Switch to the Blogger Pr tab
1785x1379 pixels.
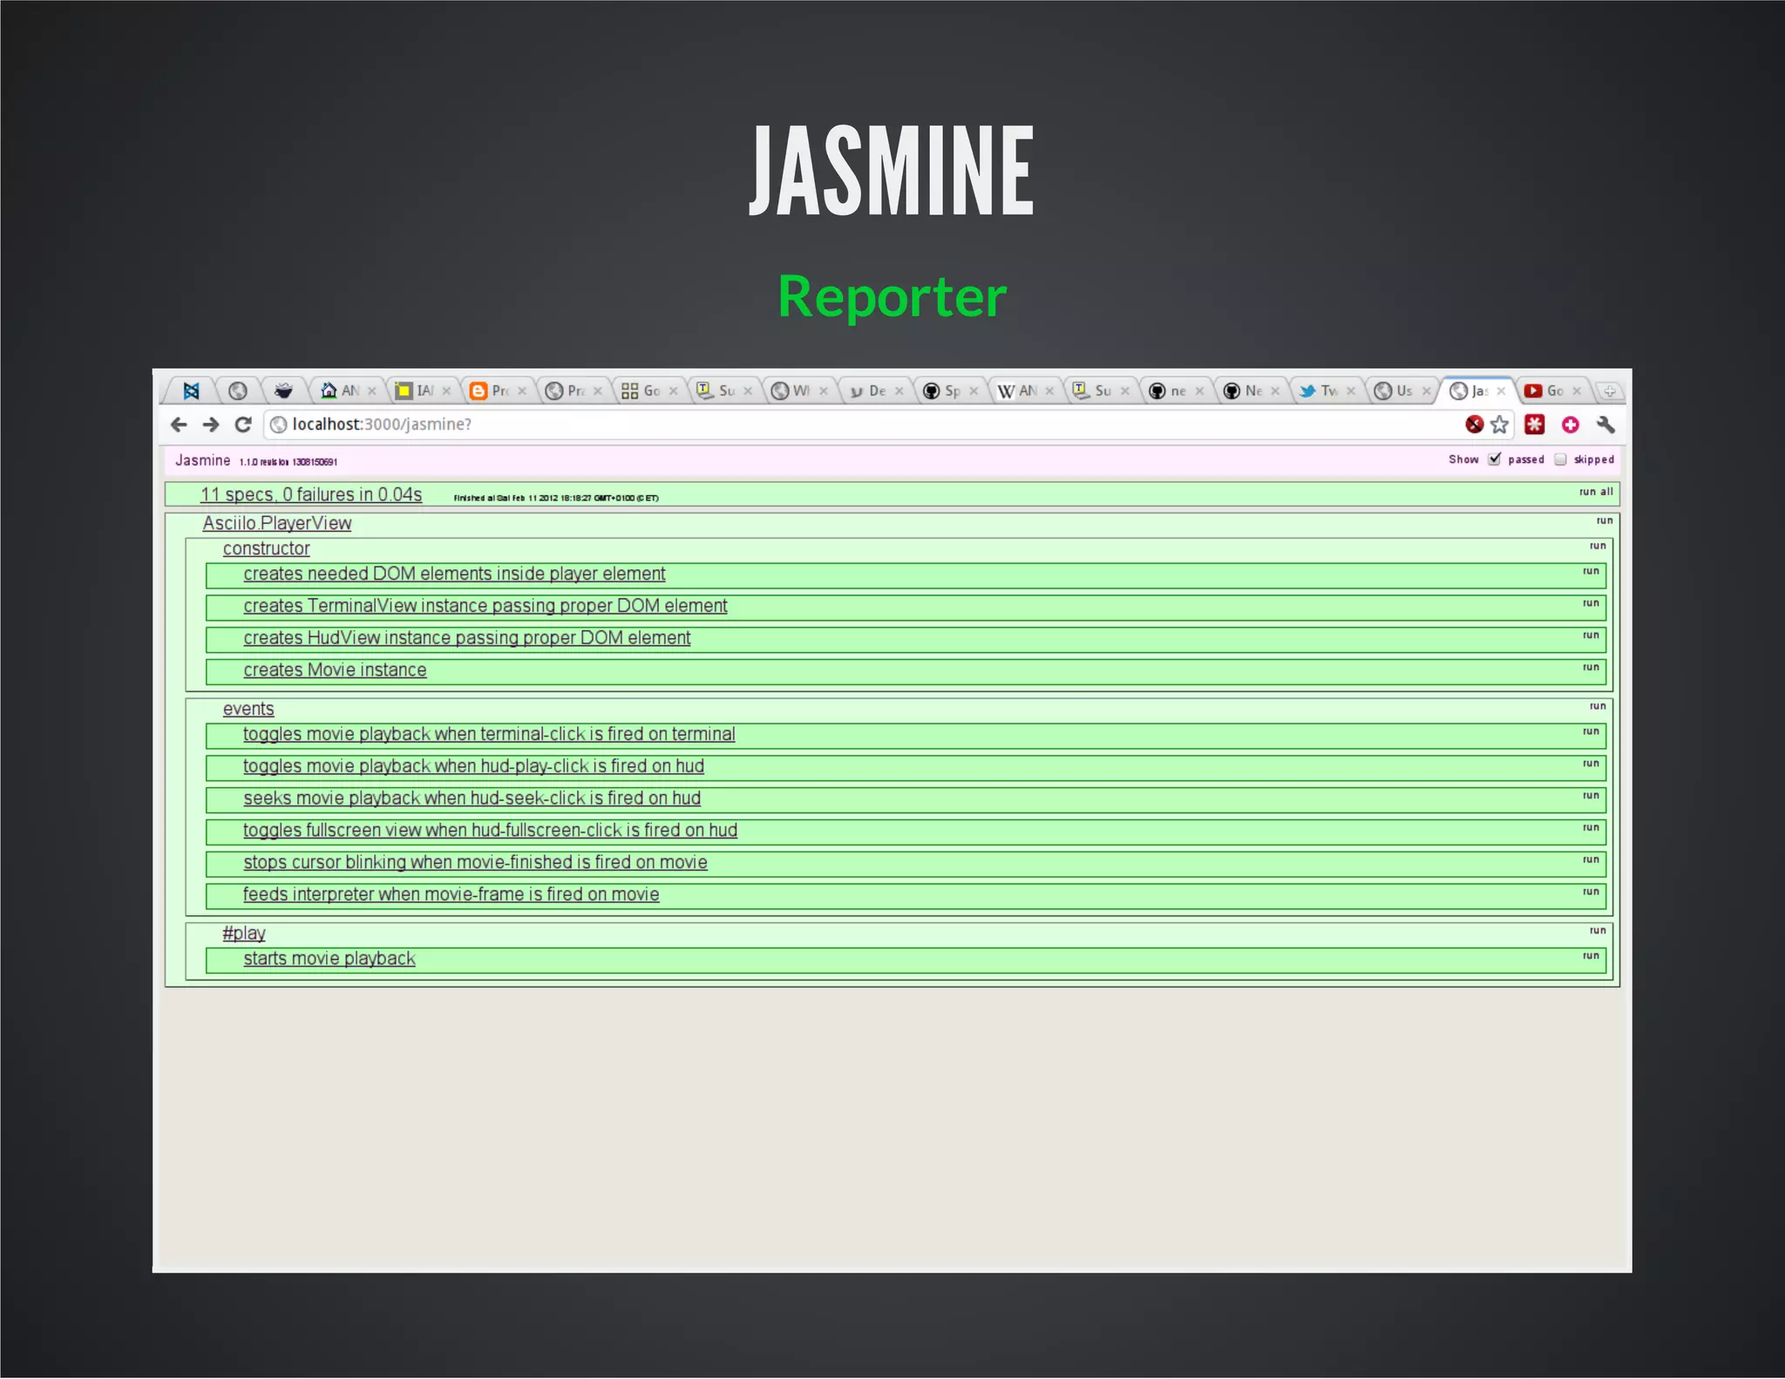click(x=497, y=391)
